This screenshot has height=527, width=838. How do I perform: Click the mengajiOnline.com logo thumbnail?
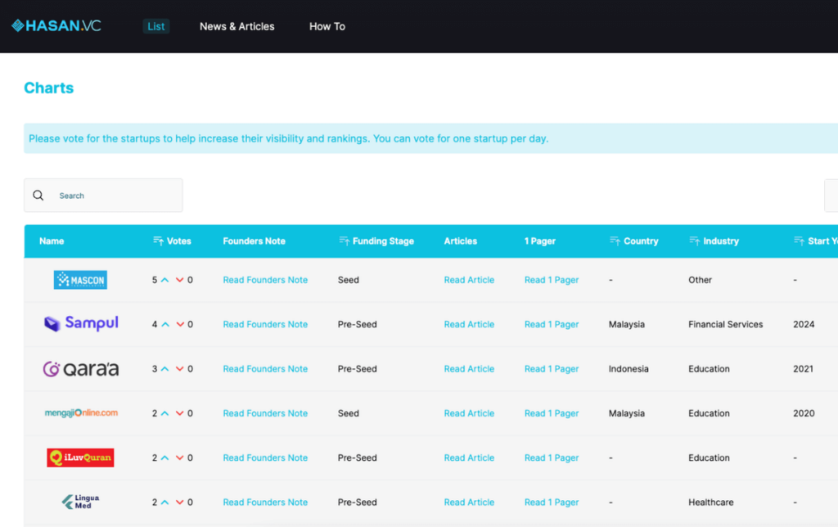[x=79, y=412]
